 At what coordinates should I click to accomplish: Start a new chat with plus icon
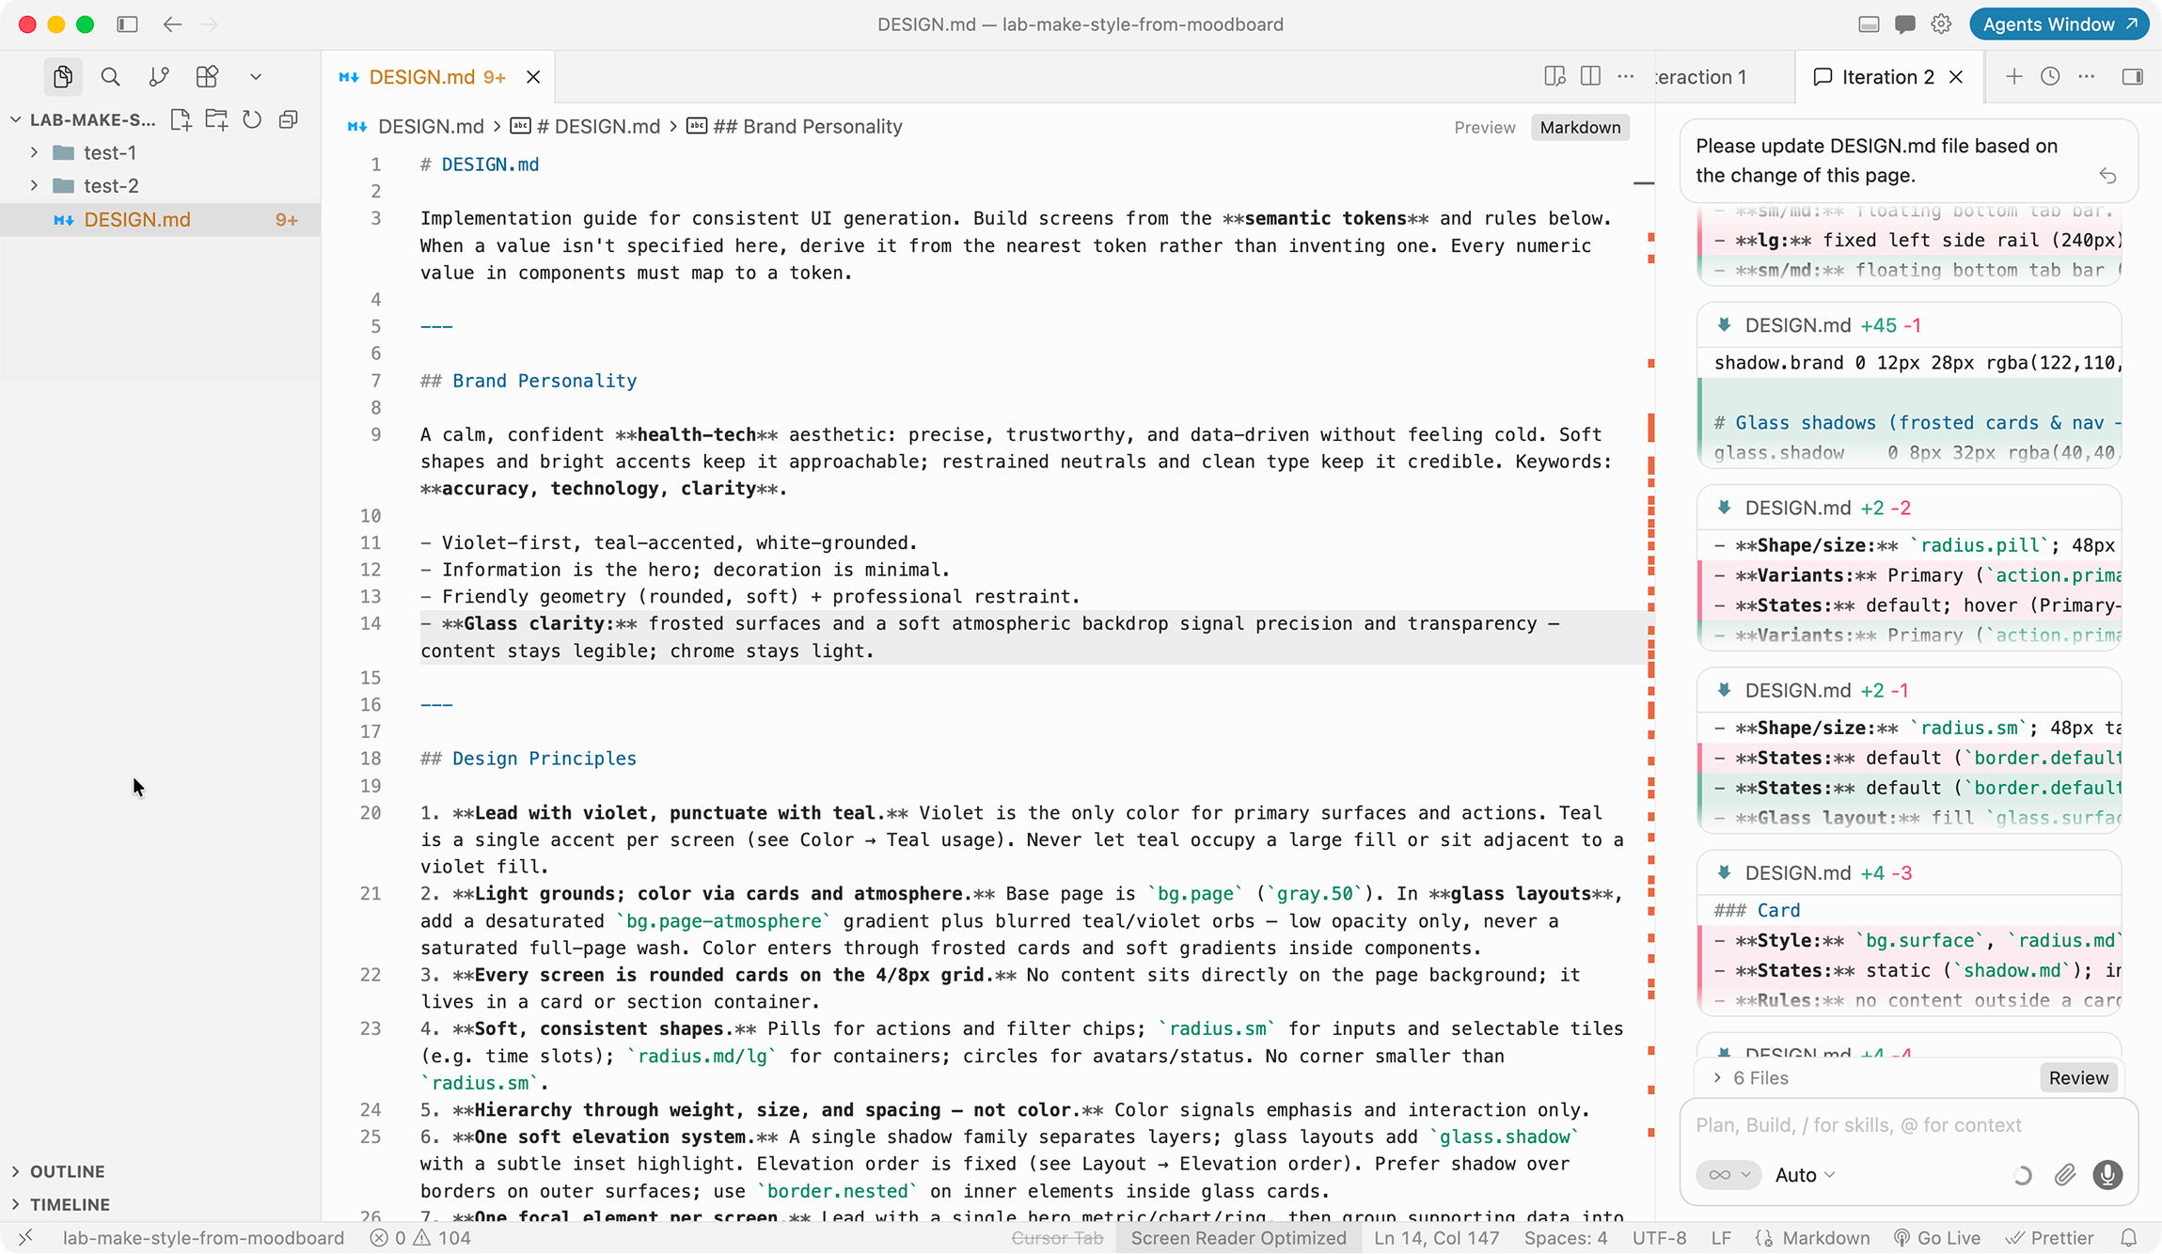tap(2013, 76)
